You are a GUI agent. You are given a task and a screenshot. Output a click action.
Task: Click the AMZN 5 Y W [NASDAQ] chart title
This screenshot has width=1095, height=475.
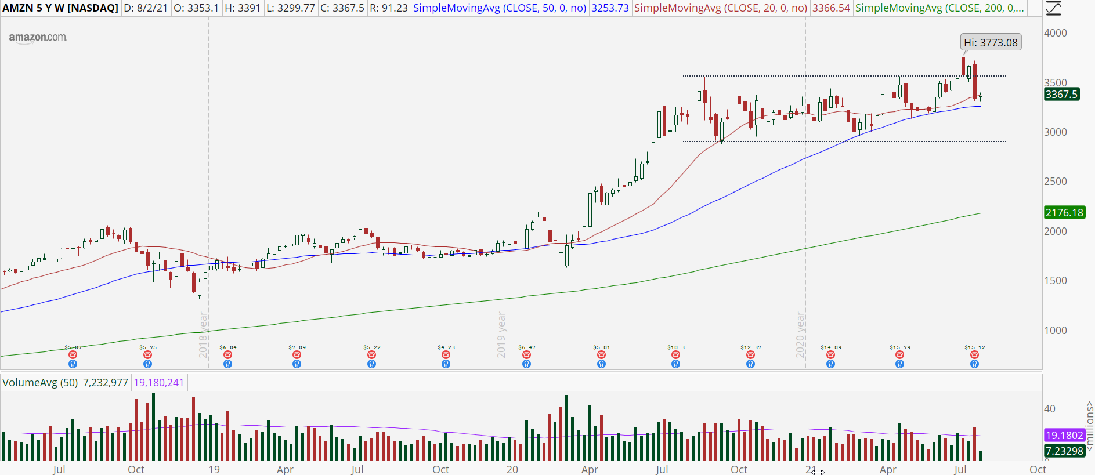60,8
